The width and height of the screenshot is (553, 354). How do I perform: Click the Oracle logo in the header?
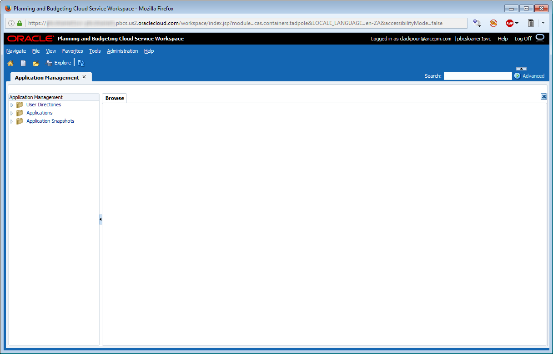tap(30, 39)
